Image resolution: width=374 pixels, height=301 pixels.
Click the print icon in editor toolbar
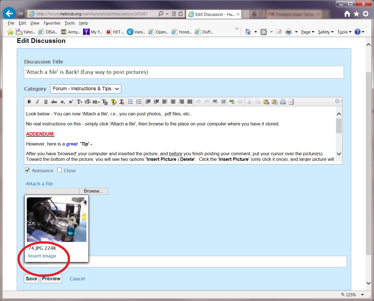pos(283,102)
